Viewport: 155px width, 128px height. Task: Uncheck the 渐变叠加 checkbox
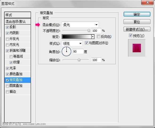coord(7,80)
